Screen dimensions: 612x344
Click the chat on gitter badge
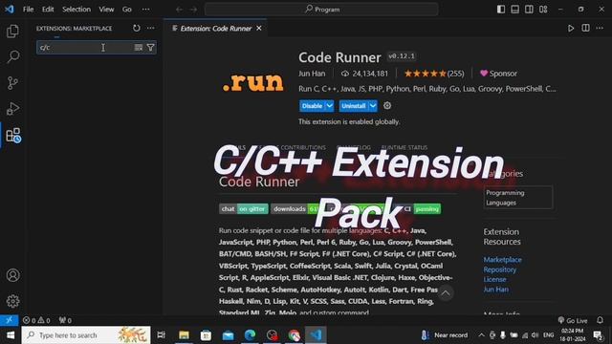244,209
